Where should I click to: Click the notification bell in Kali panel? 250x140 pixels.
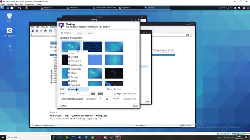point(235,8)
